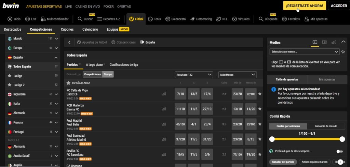Click the yellow odds range slider track

(x=307, y=139)
